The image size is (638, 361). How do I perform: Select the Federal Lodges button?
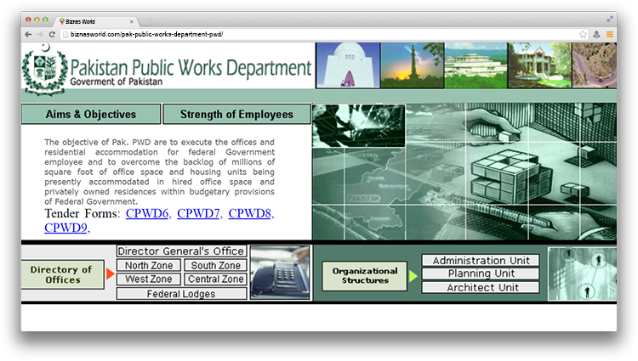181,294
